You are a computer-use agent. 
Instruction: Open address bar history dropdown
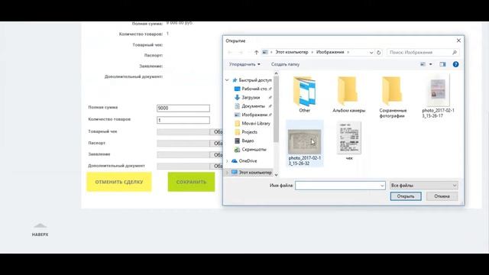pos(371,53)
